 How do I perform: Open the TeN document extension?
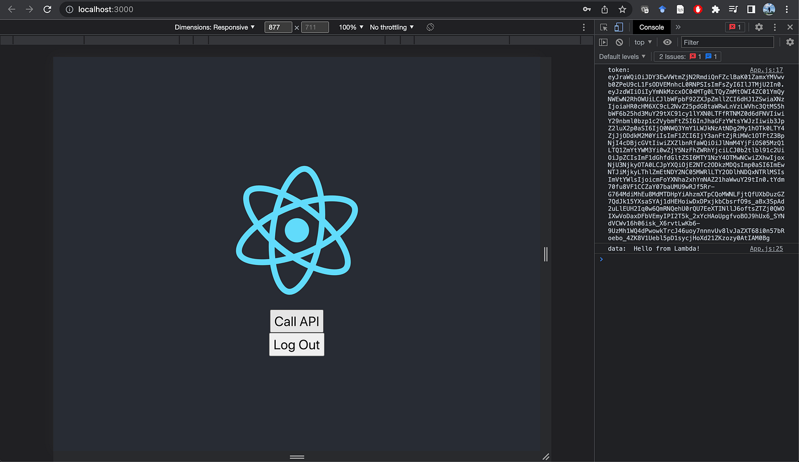[x=680, y=10]
